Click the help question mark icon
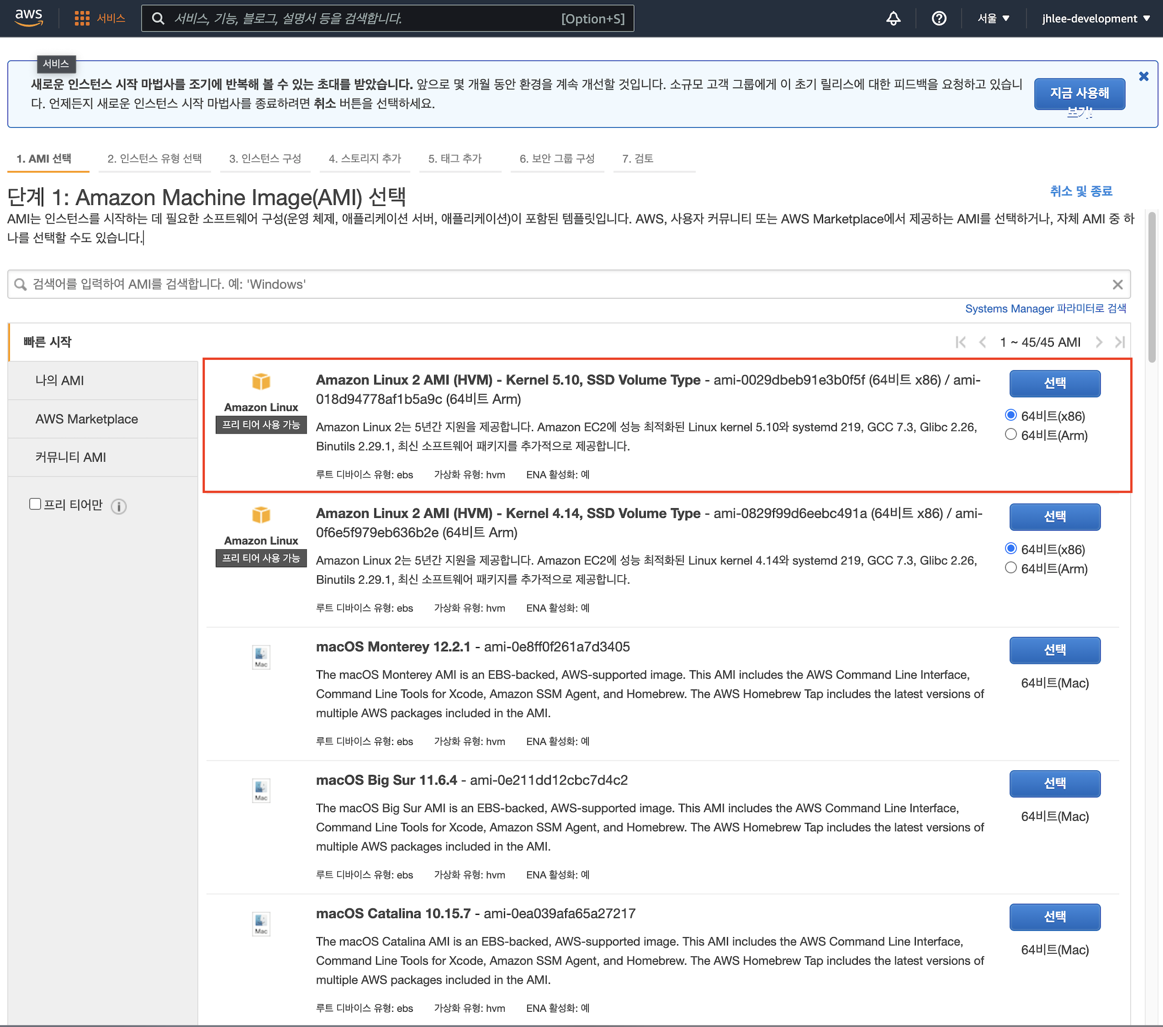The width and height of the screenshot is (1163, 1027). click(x=939, y=18)
